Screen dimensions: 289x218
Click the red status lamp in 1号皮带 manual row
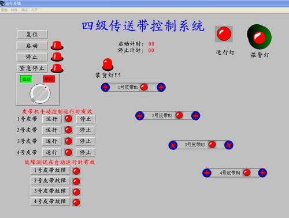pos(68,119)
